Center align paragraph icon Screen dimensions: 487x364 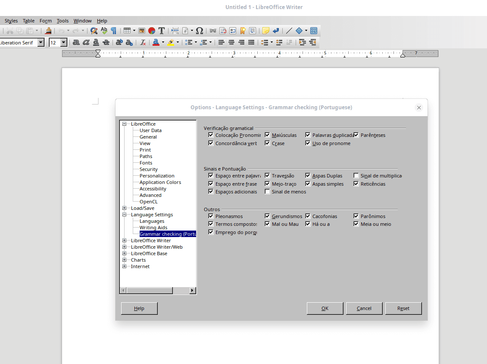coord(231,42)
